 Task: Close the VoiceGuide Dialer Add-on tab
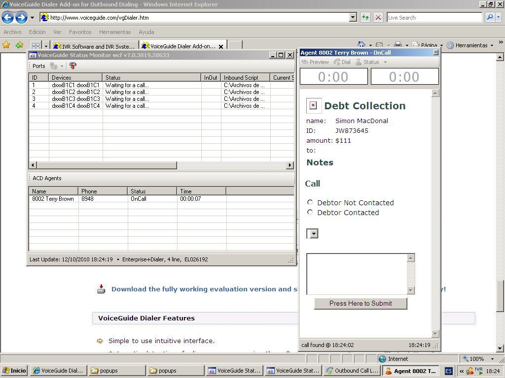tap(221, 46)
